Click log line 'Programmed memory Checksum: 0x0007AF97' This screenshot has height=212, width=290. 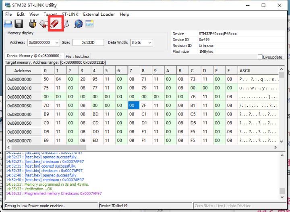pyautogui.click(x=54, y=193)
